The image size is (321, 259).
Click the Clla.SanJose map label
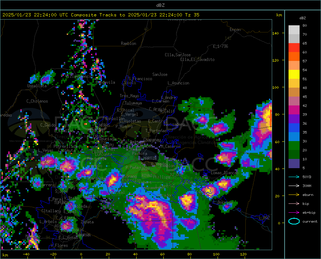[x=178, y=55]
